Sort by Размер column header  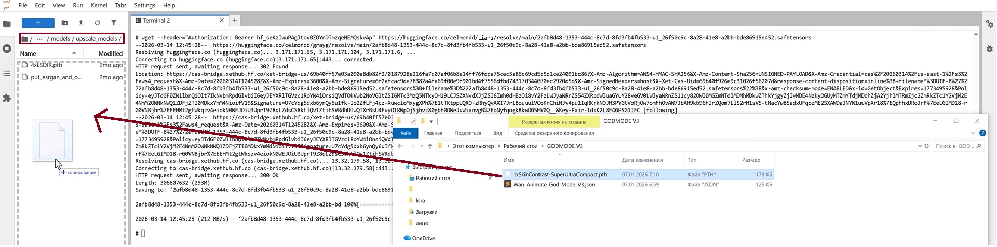coord(751,160)
